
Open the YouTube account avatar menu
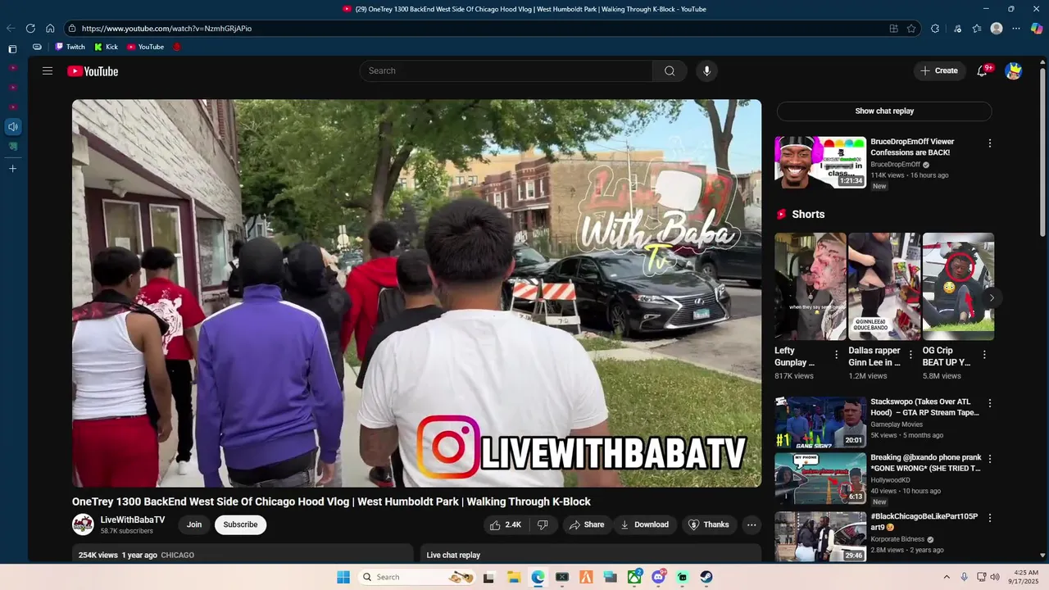pyautogui.click(x=1014, y=71)
